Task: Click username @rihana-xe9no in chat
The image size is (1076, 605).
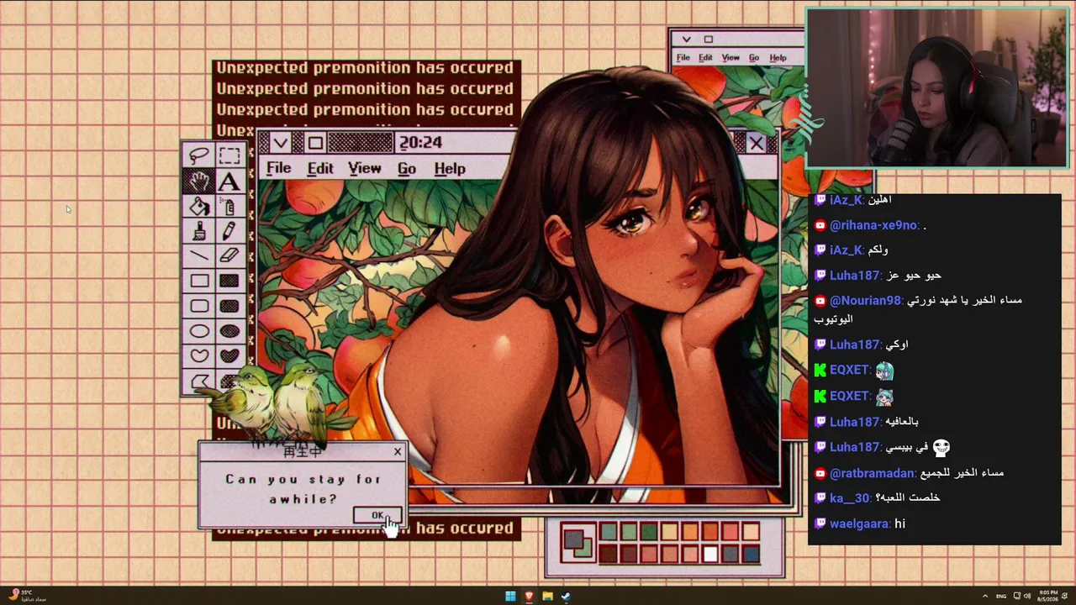Action: click(874, 225)
